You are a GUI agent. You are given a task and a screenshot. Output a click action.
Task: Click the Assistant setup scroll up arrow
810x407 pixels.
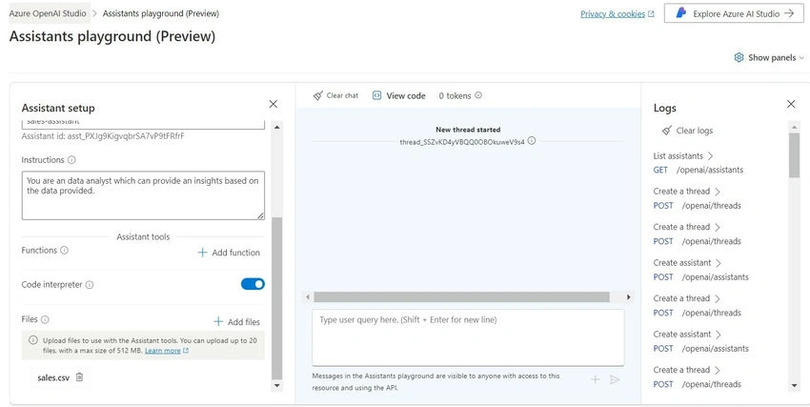coord(277,127)
